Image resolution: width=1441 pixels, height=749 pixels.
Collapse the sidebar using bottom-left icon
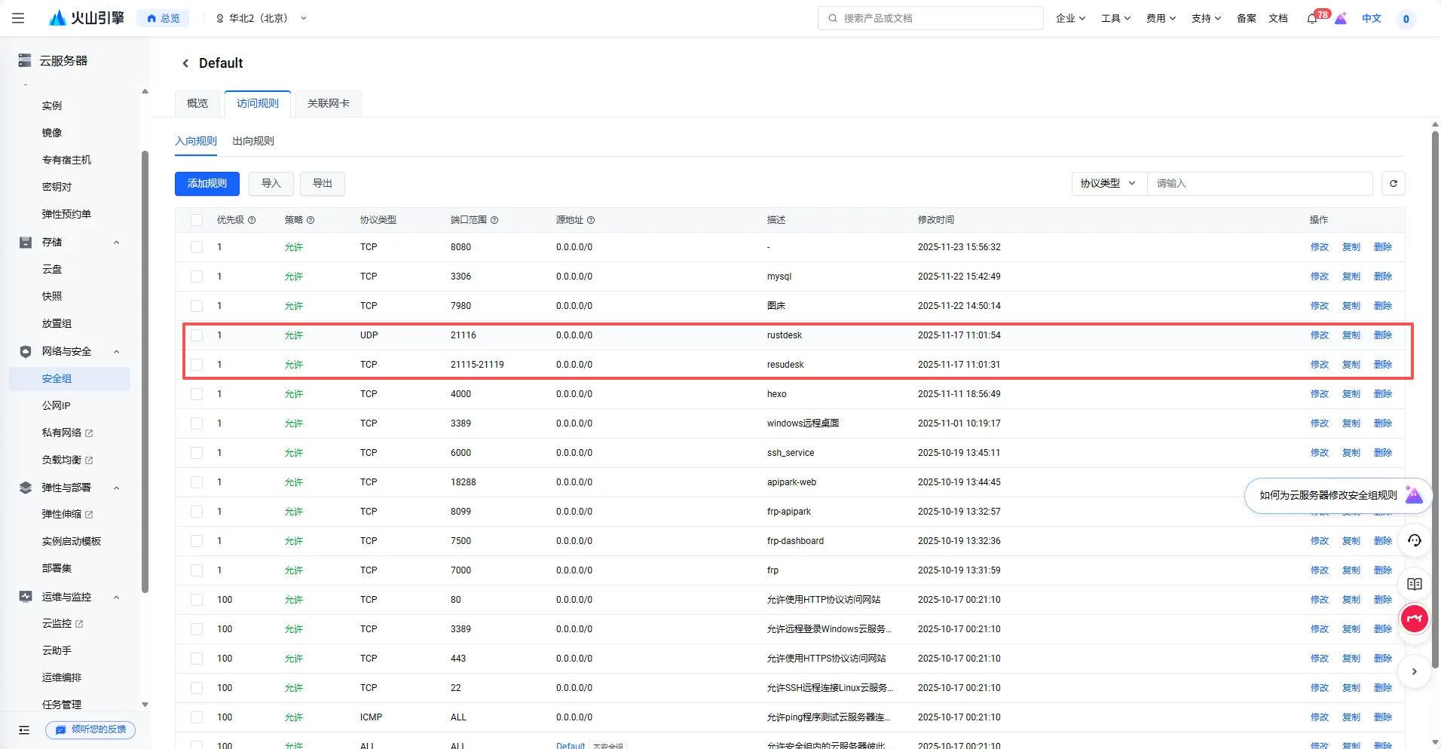pyautogui.click(x=24, y=729)
